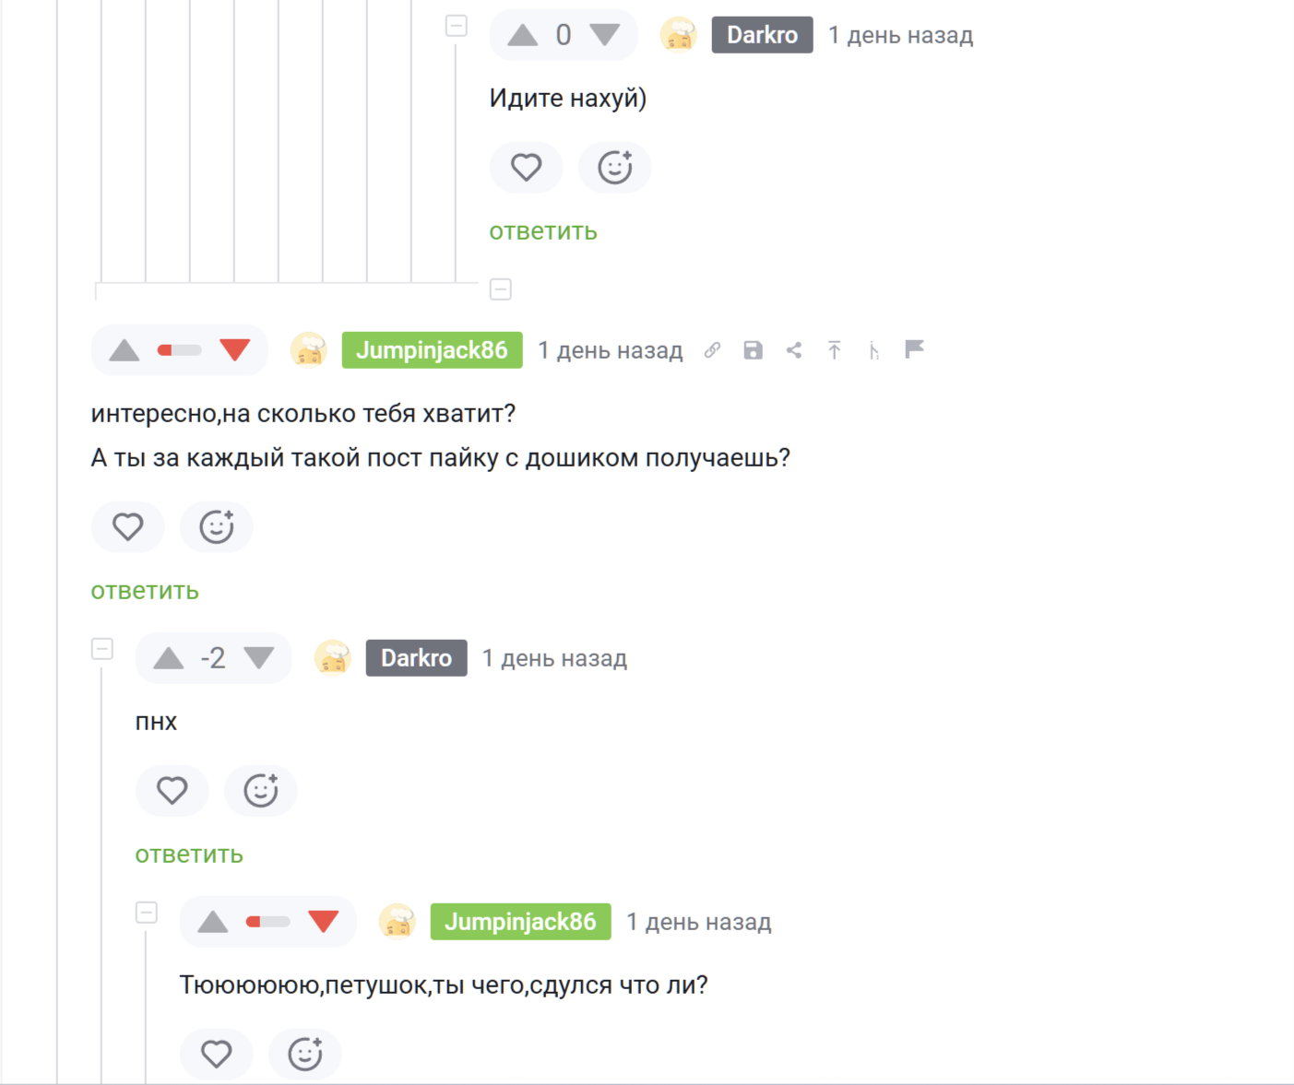Open Jumpinjack86 profile from 'интересно' comment
Image resolution: width=1294 pixels, height=1085 pixels.
click(x=433, y=350)
